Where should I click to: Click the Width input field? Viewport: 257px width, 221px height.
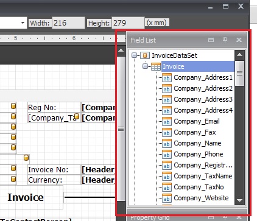pos(68,23)
